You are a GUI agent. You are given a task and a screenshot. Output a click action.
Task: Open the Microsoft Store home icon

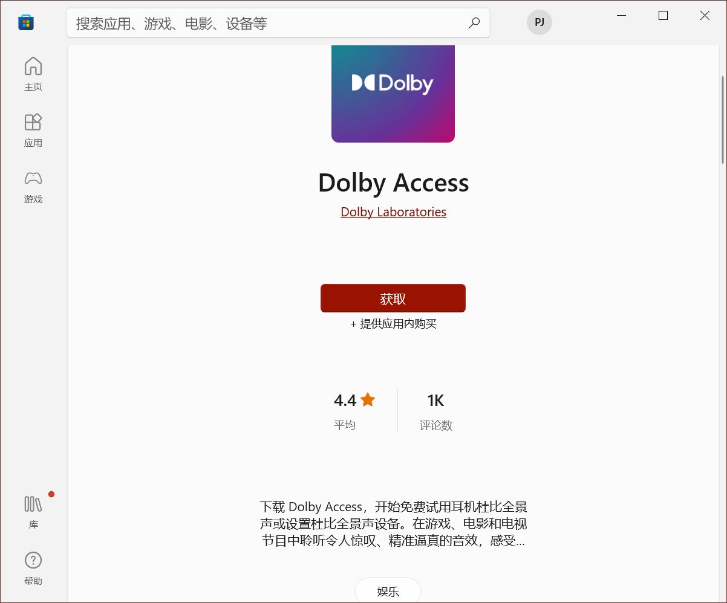click(x=25, y=22)
